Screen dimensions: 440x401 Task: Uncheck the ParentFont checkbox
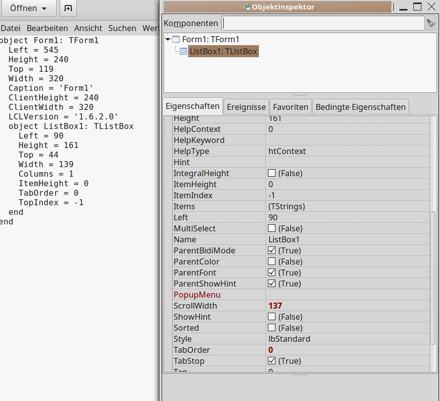[272, 273]
